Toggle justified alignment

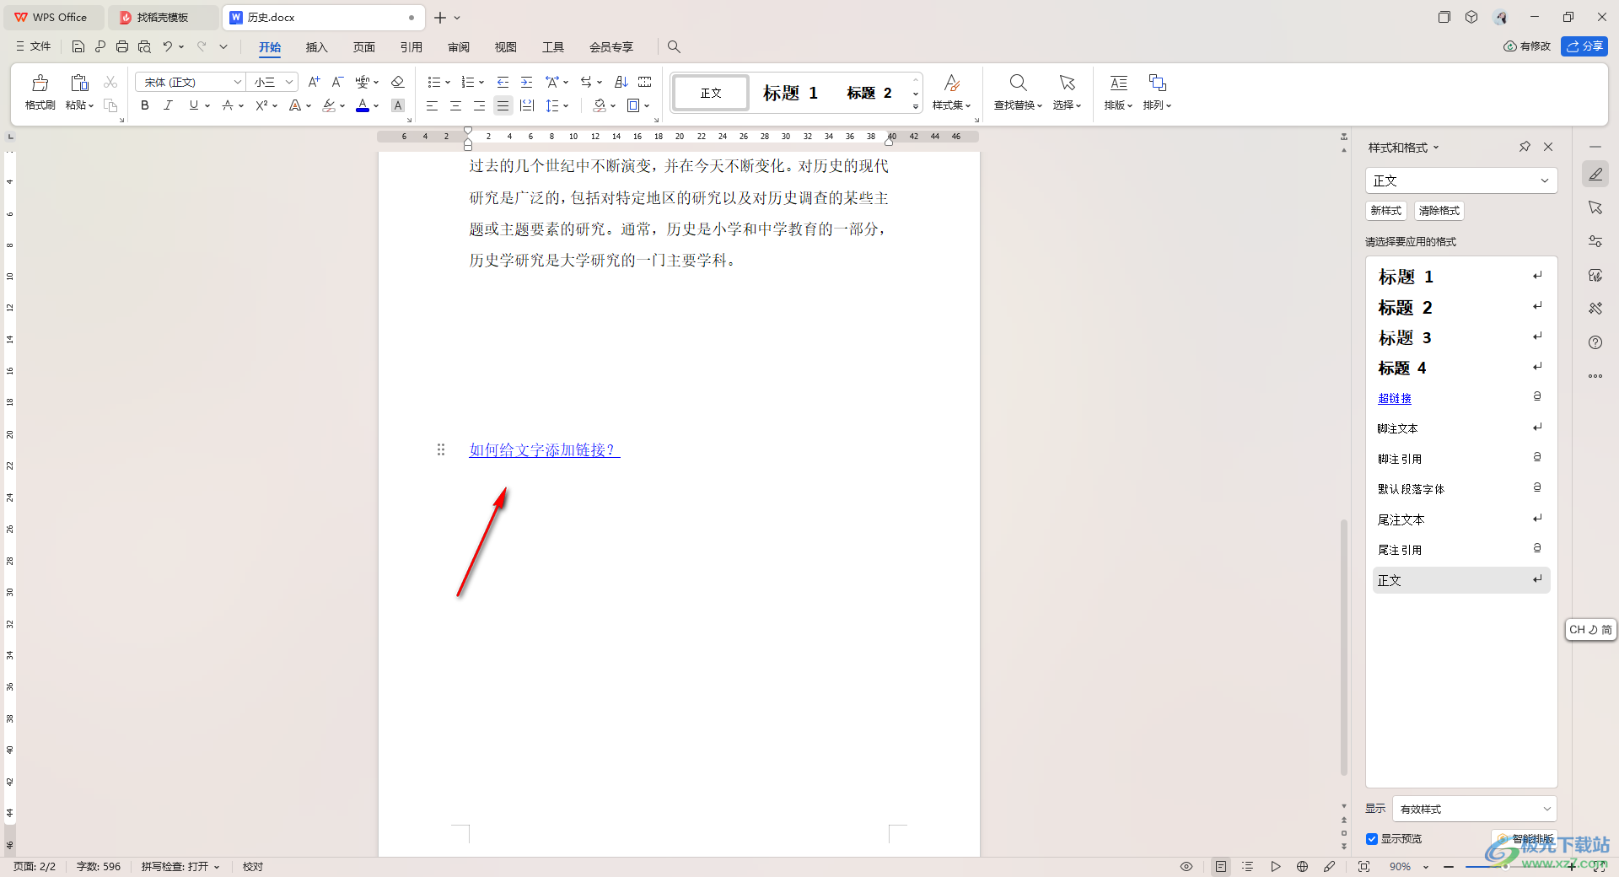coord(503,105)
